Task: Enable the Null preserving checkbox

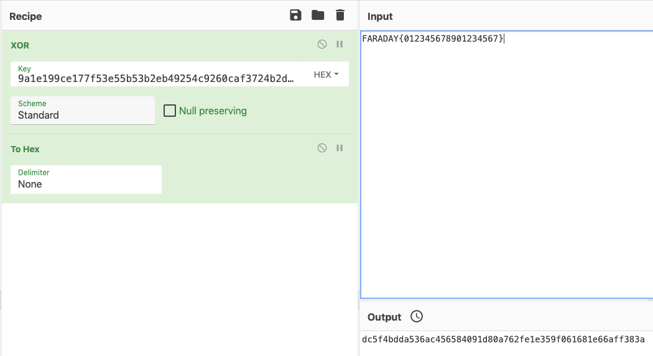Action: (170, 111)
